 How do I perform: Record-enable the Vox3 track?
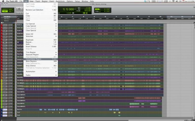point(8,115)
